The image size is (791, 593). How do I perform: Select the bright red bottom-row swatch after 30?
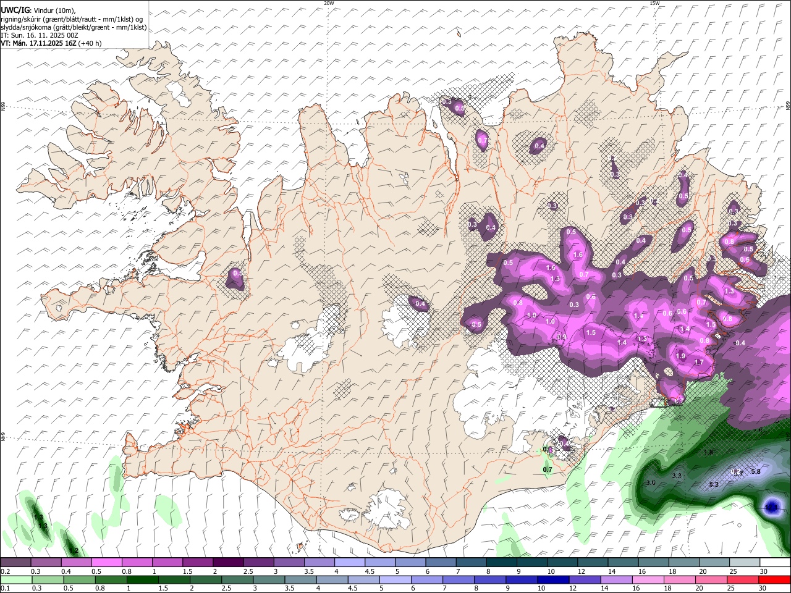click(x=775, y=579)
